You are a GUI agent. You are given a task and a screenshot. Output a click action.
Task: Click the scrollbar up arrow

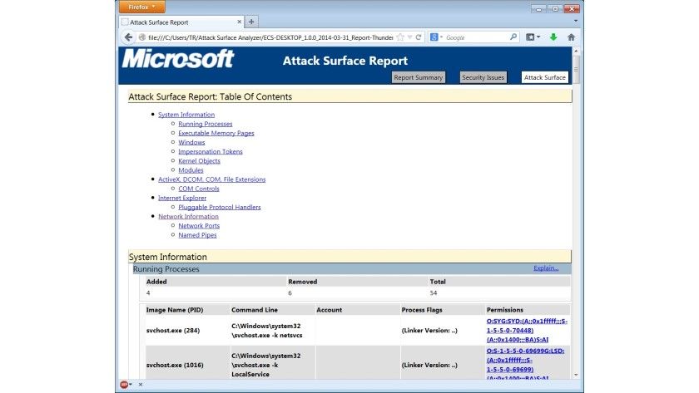(x=576, y=52)
